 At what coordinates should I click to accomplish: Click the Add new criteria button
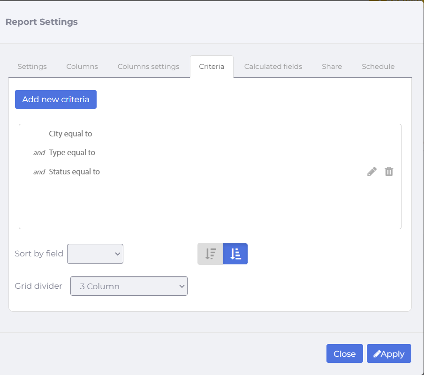click(x=56, y=99)
